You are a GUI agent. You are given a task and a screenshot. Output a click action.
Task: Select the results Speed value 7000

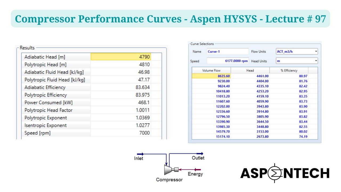point(121,133)
